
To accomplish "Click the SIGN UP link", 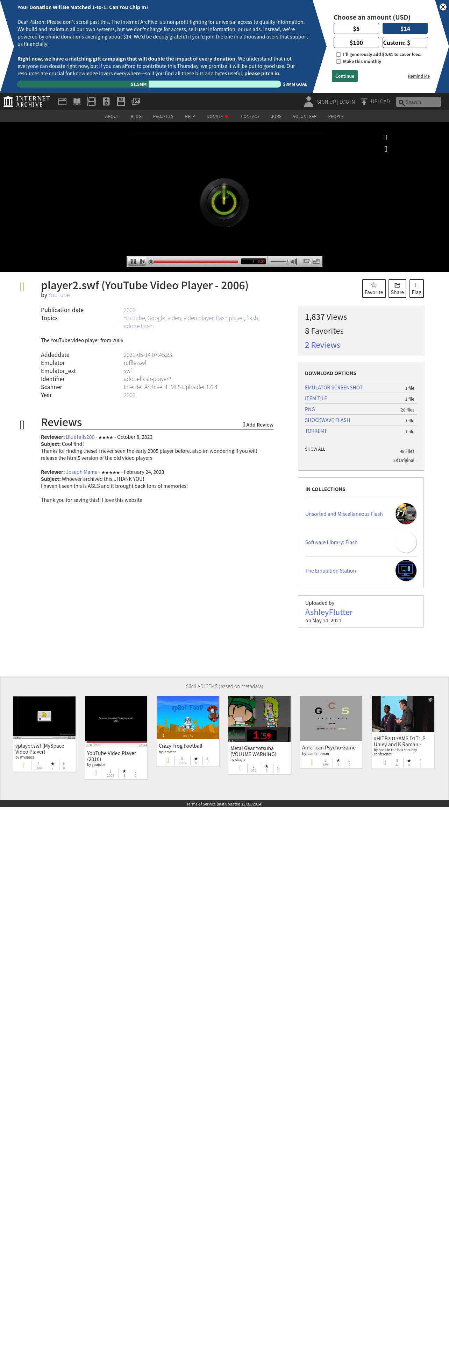I will 326,102.
